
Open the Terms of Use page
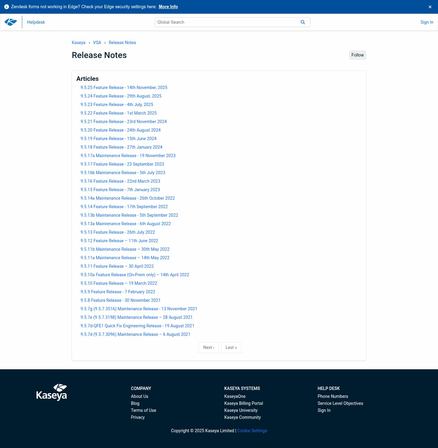(143, 410)
